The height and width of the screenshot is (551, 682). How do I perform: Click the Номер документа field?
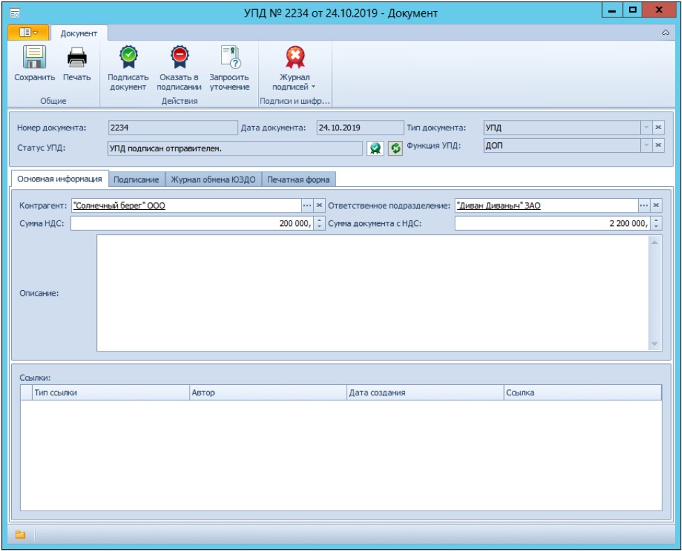(x=173, y=128)
